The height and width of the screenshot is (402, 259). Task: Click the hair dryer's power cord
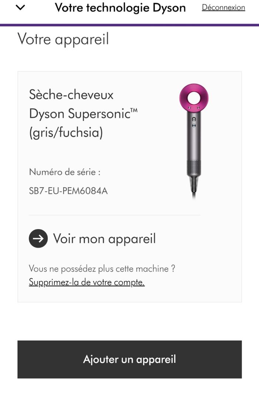click(x=194, y=189)
